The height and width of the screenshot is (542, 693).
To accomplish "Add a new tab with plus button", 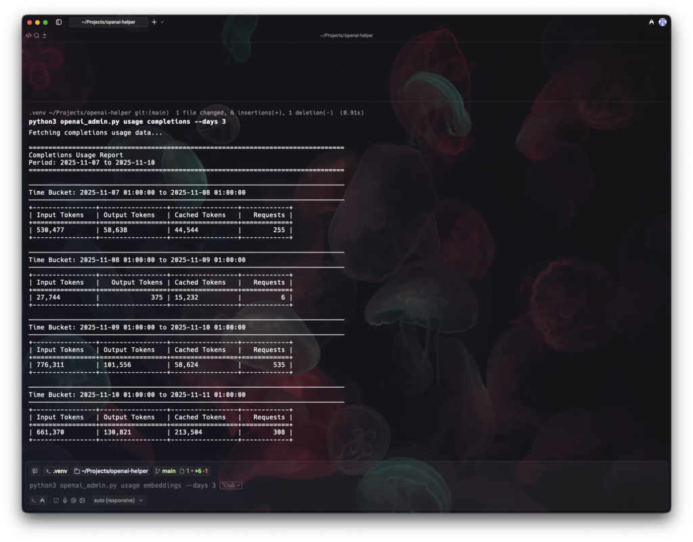I will pos(154,22).
